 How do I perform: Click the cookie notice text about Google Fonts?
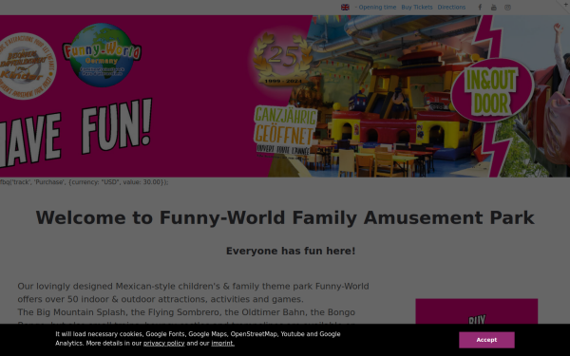tap(198, 339)
